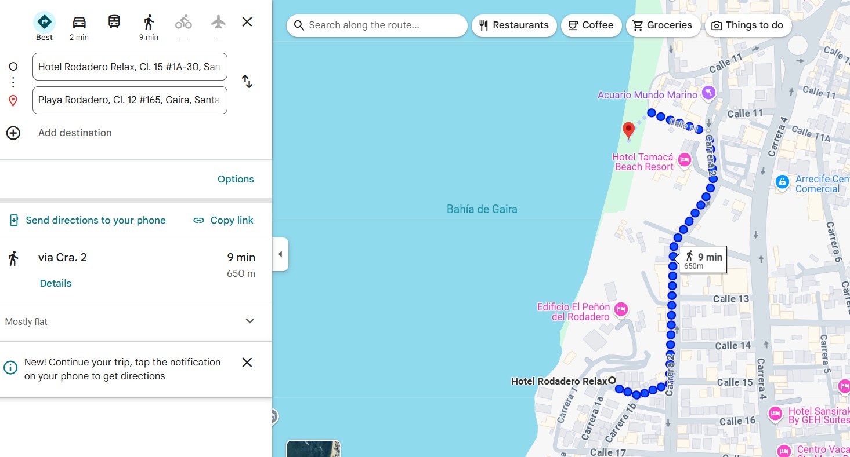Open route Options
850x457 pixels.
236,179
